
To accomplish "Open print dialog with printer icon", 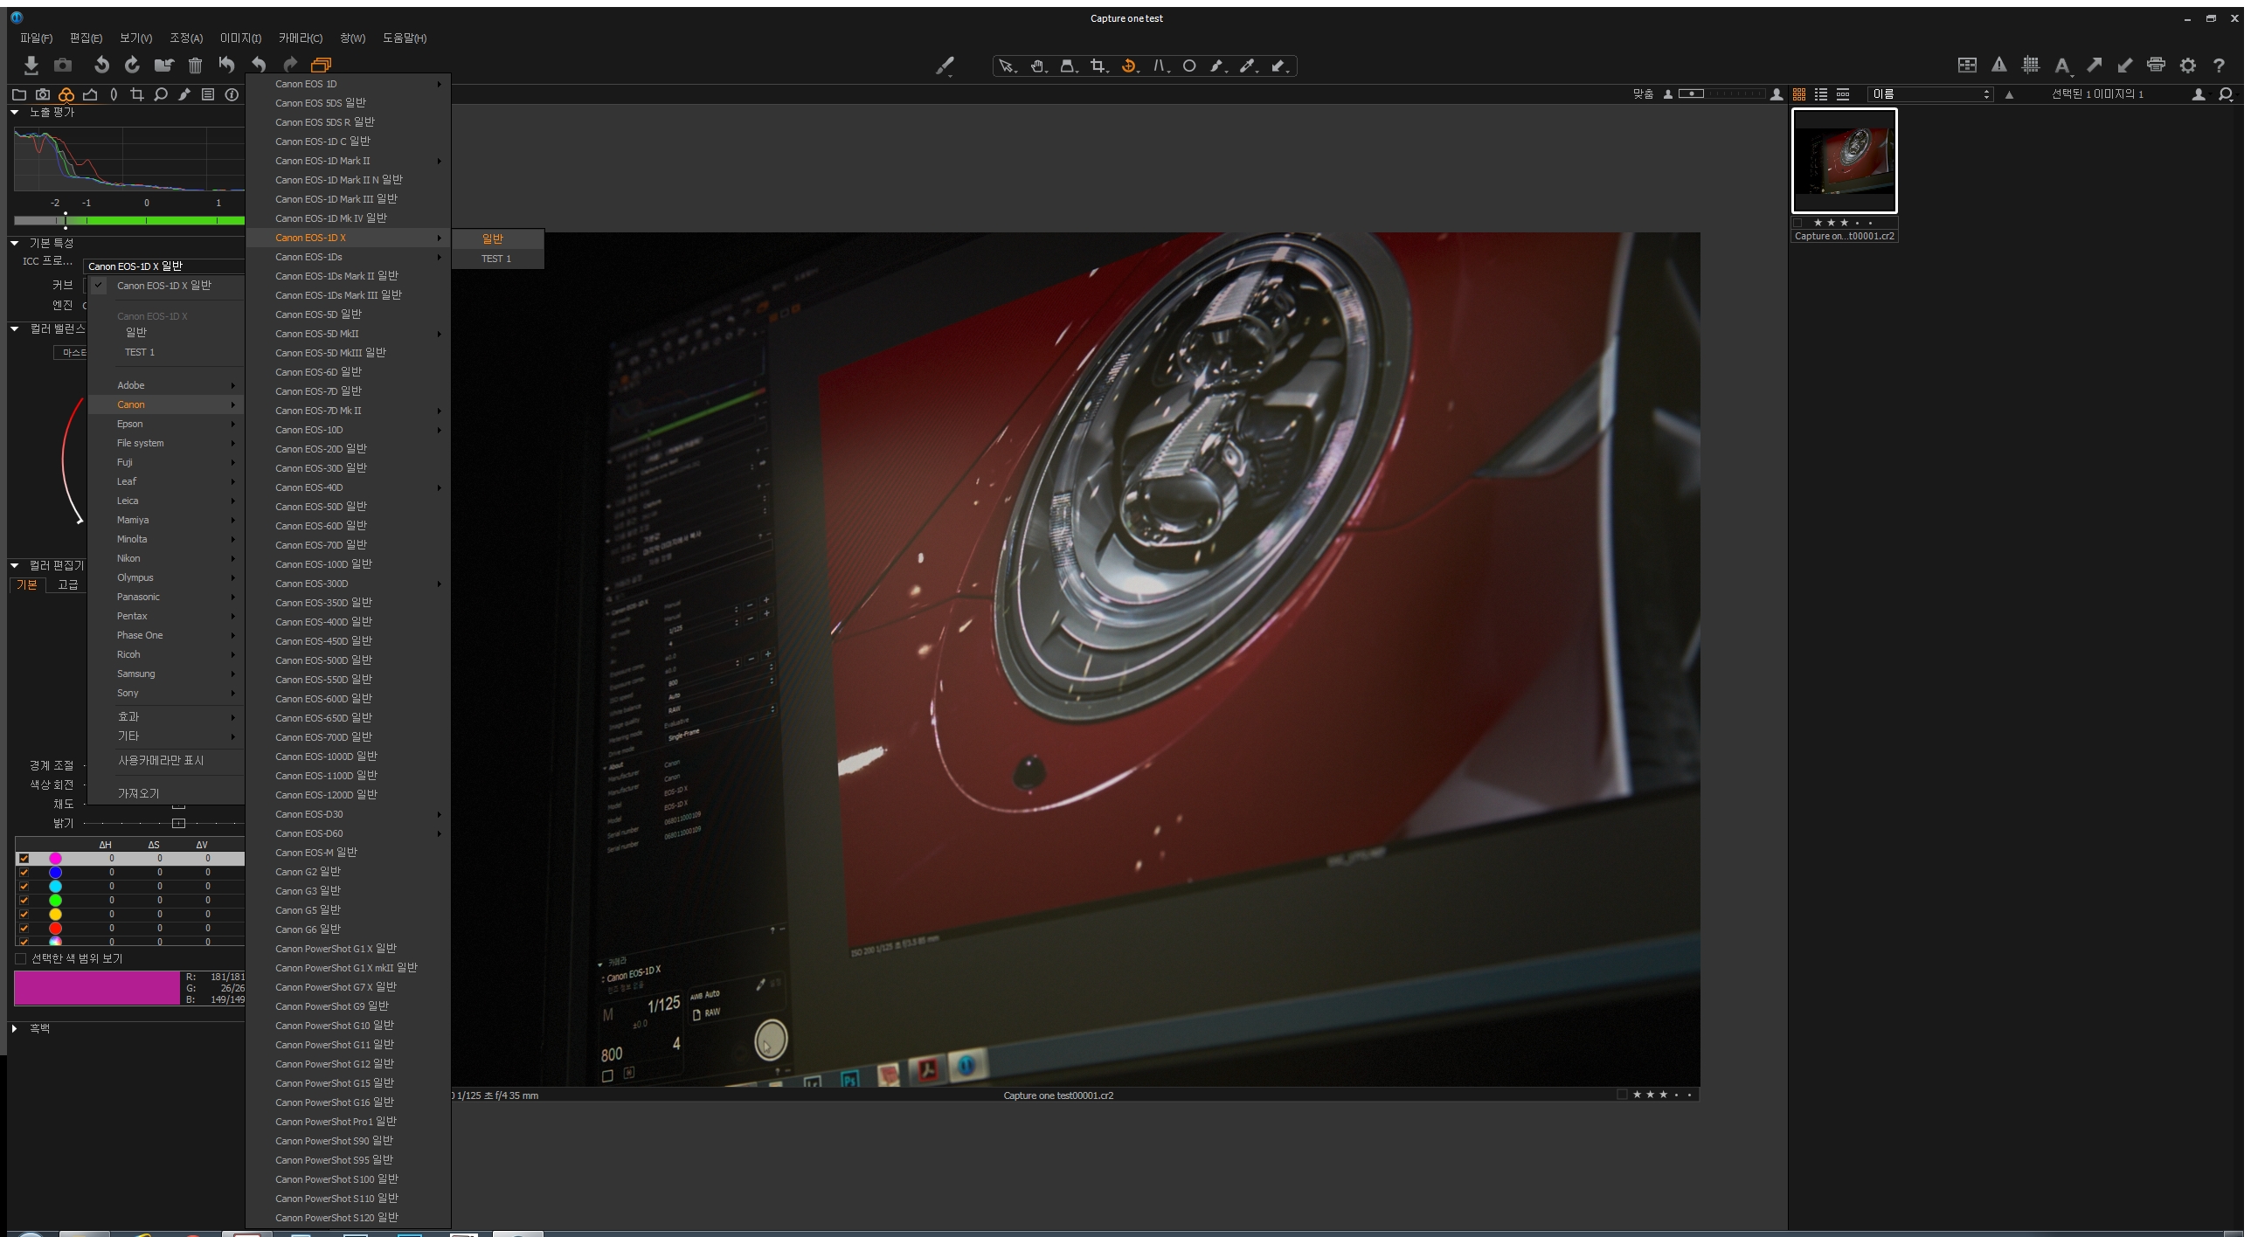I will [x=2156, y=65].
